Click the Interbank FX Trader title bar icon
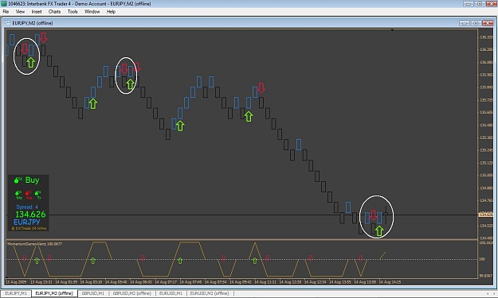 pos(4,4)
